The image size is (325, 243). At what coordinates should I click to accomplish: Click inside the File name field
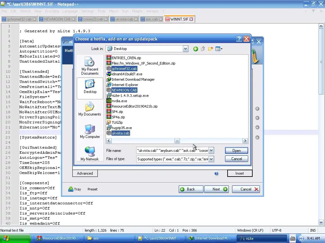coord(172,151)
